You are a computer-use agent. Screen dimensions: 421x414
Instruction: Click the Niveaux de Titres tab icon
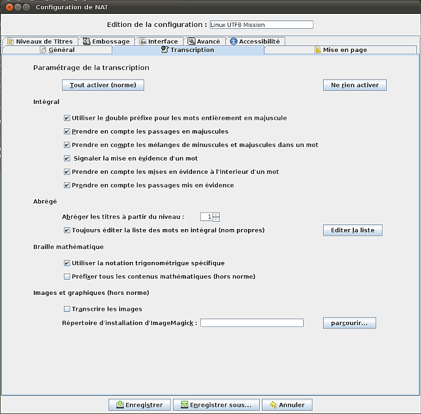pos(11,41)
